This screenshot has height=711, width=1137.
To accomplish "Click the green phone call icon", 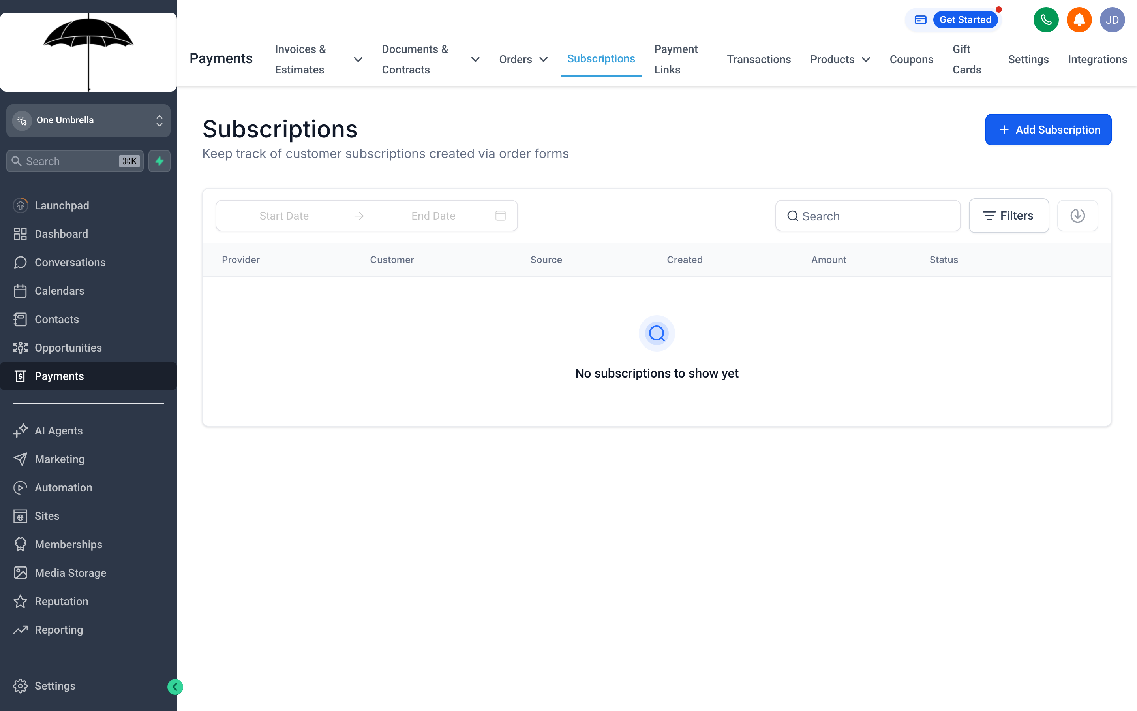I will pyautogui.click(x=1046, y=20).
